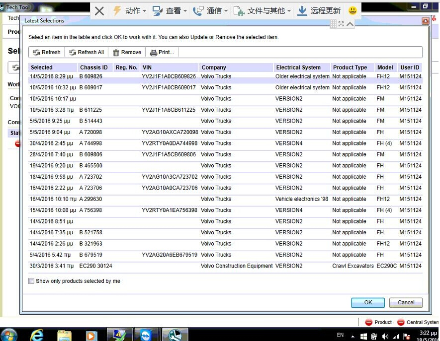
Task: Click the smiley feedback icon
Action: 352,10
